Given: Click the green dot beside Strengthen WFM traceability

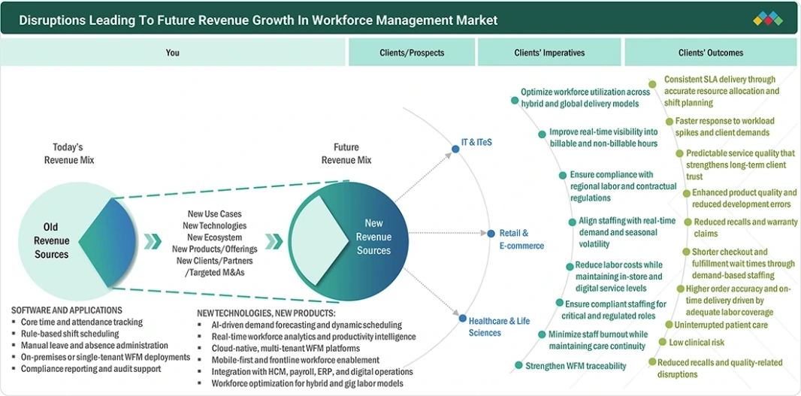Looking at the screenshot, I should (x=518, y=365).
